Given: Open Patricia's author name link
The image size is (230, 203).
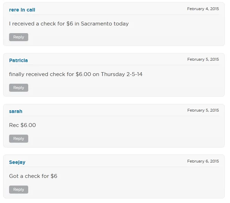Looking at the screenshot, I should [x=18, y=60].
